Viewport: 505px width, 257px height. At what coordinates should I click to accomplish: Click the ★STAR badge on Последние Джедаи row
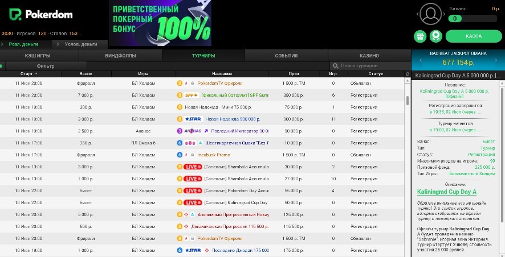click(x=193, y=250)
